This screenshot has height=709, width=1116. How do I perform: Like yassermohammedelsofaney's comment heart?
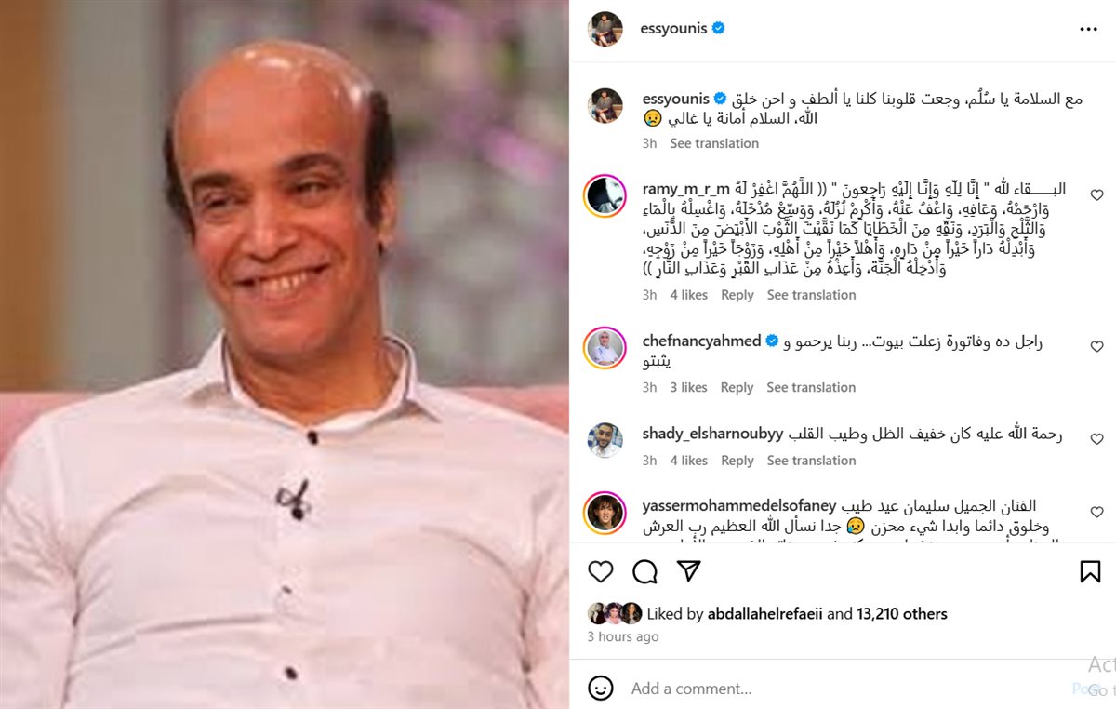click(1096, 512)
